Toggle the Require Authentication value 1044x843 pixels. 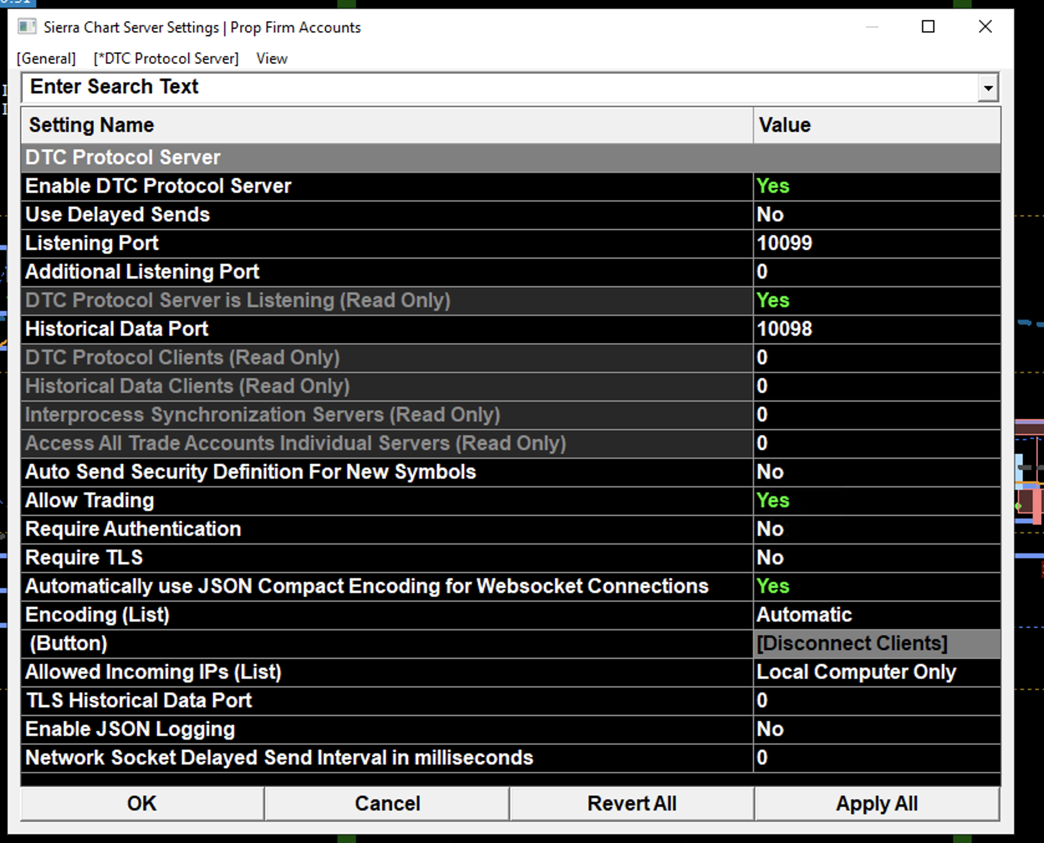click(x=877, y=529)
